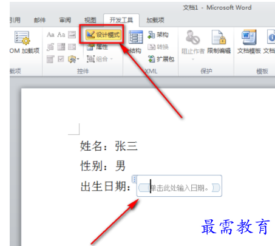This screenshot has width=275, height=246.
Task: Switch to the 加载项 tab
Action: tap(155, 20)
